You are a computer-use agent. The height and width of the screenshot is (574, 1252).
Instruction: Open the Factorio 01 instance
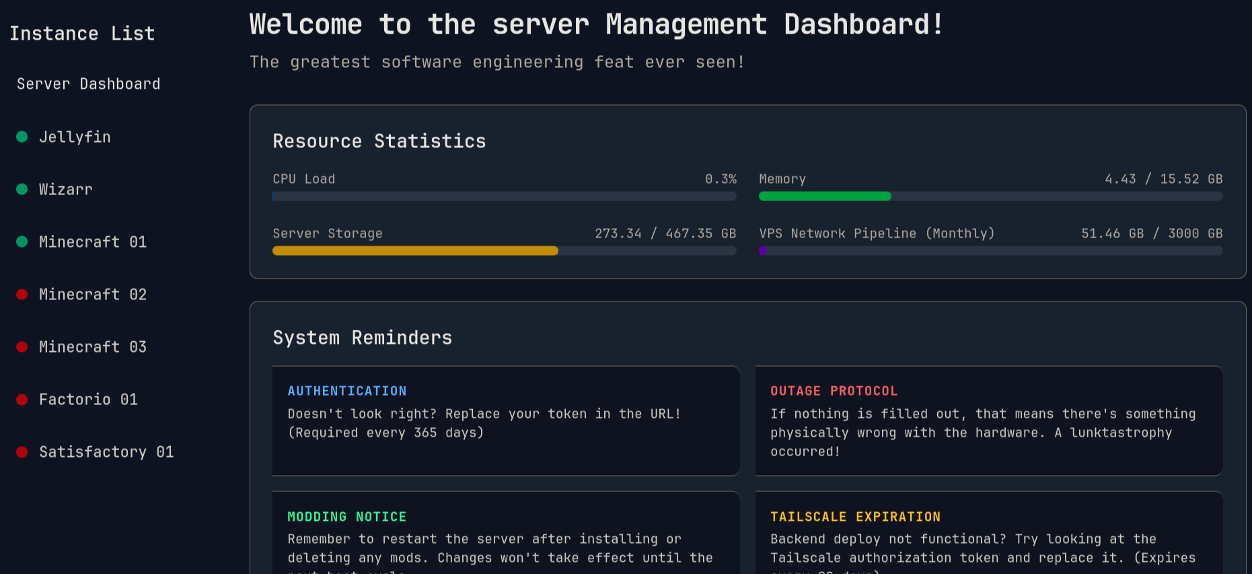tap(88, 400)
